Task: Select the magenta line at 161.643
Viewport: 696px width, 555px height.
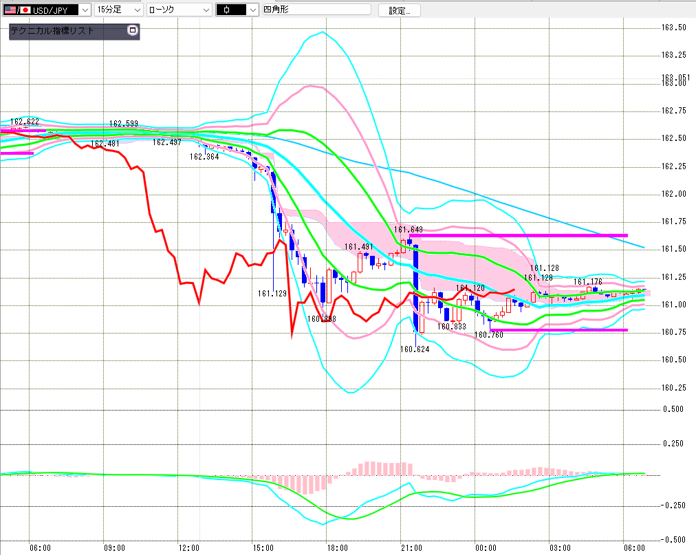Action: [x=518, y=235]
